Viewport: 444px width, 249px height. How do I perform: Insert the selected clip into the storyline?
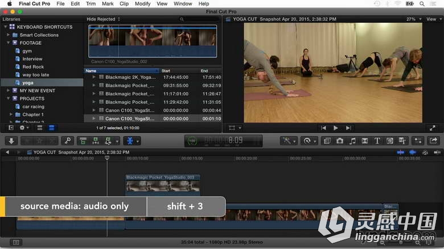[x=96, y=141]
